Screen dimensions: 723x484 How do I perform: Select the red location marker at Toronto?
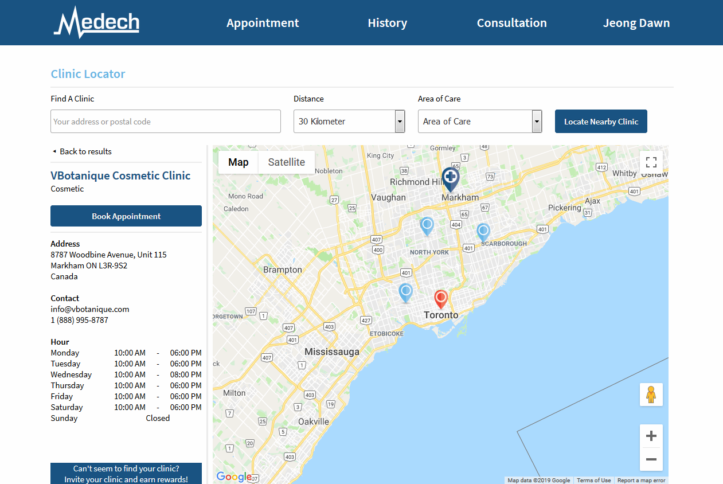click(441, 299)
